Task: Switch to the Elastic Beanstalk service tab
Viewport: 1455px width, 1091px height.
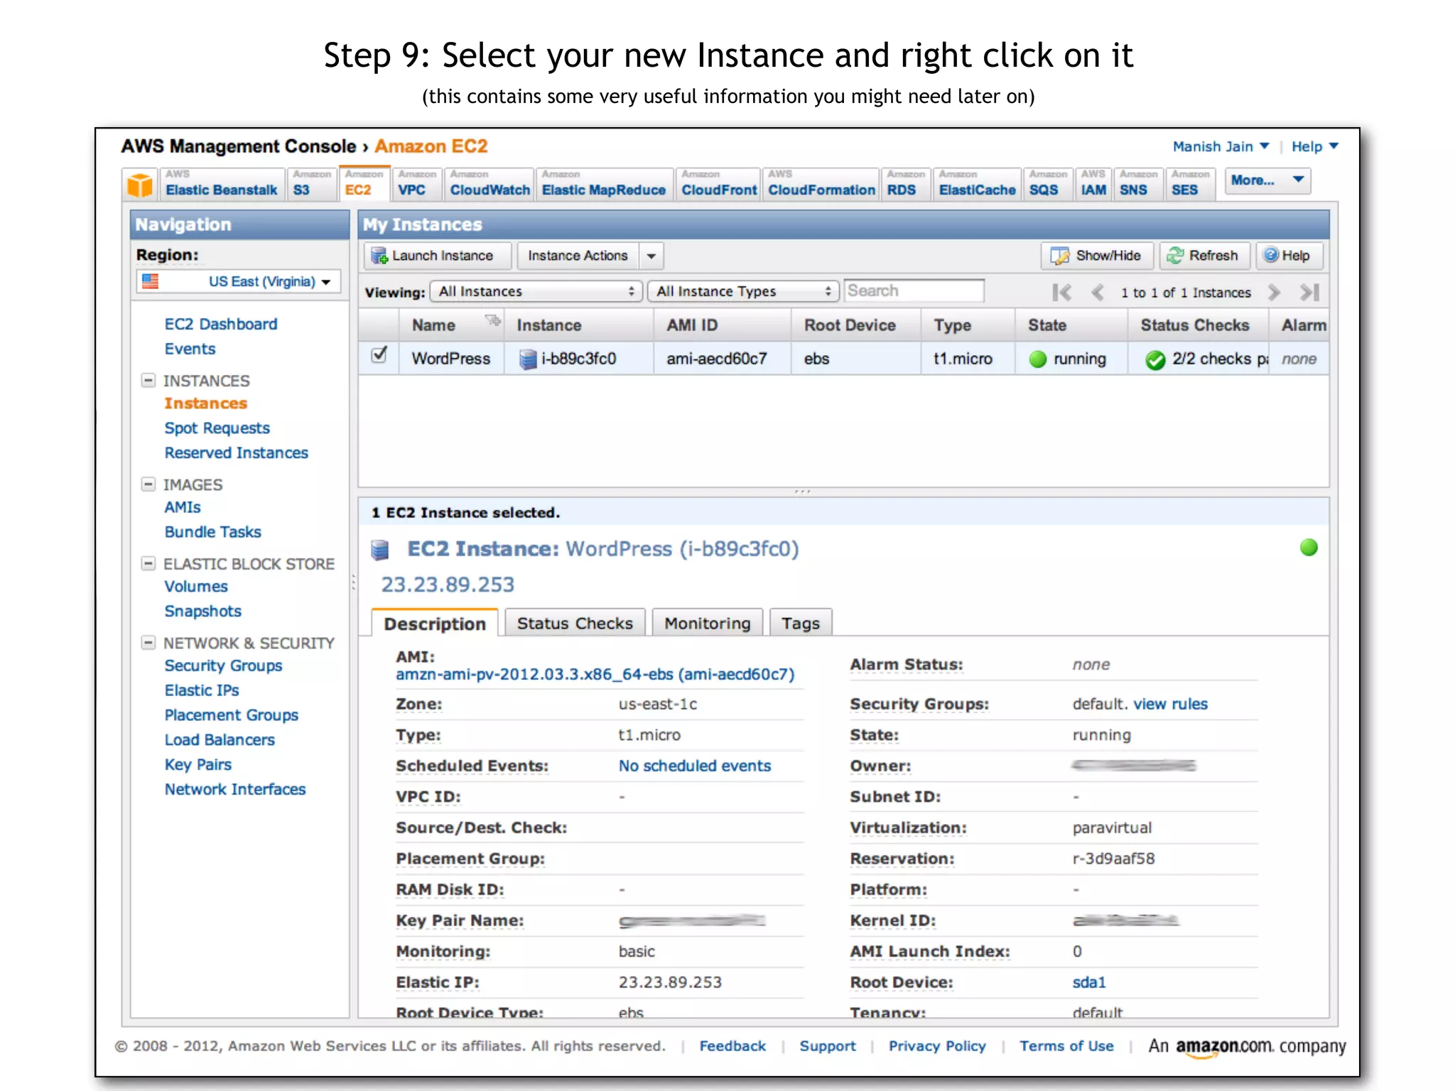Action: [x=222, y=185]
